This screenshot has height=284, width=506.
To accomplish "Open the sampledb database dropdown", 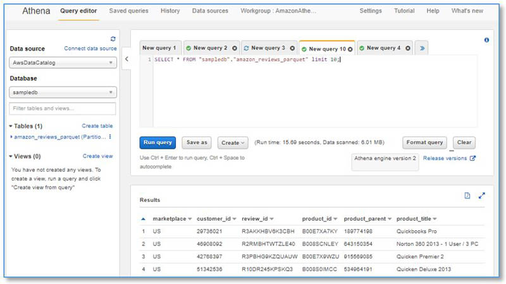I will coord(63,92).
